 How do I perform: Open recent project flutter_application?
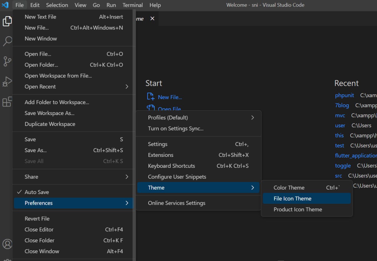click(356, 155)
